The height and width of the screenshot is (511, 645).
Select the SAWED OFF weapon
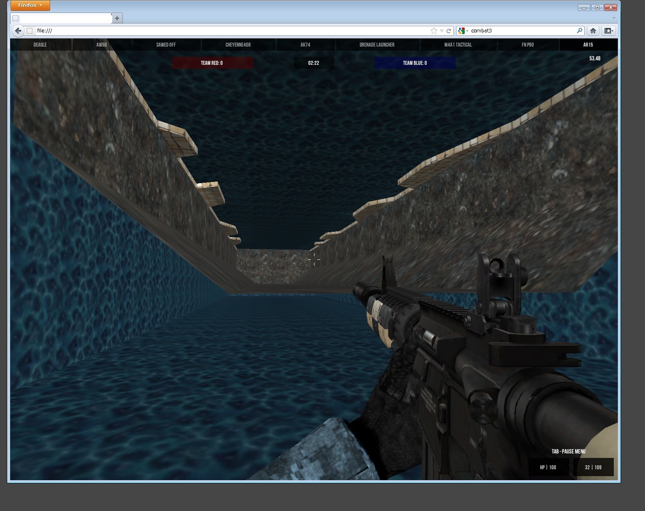pyautogui.click(x=166, y=45)
